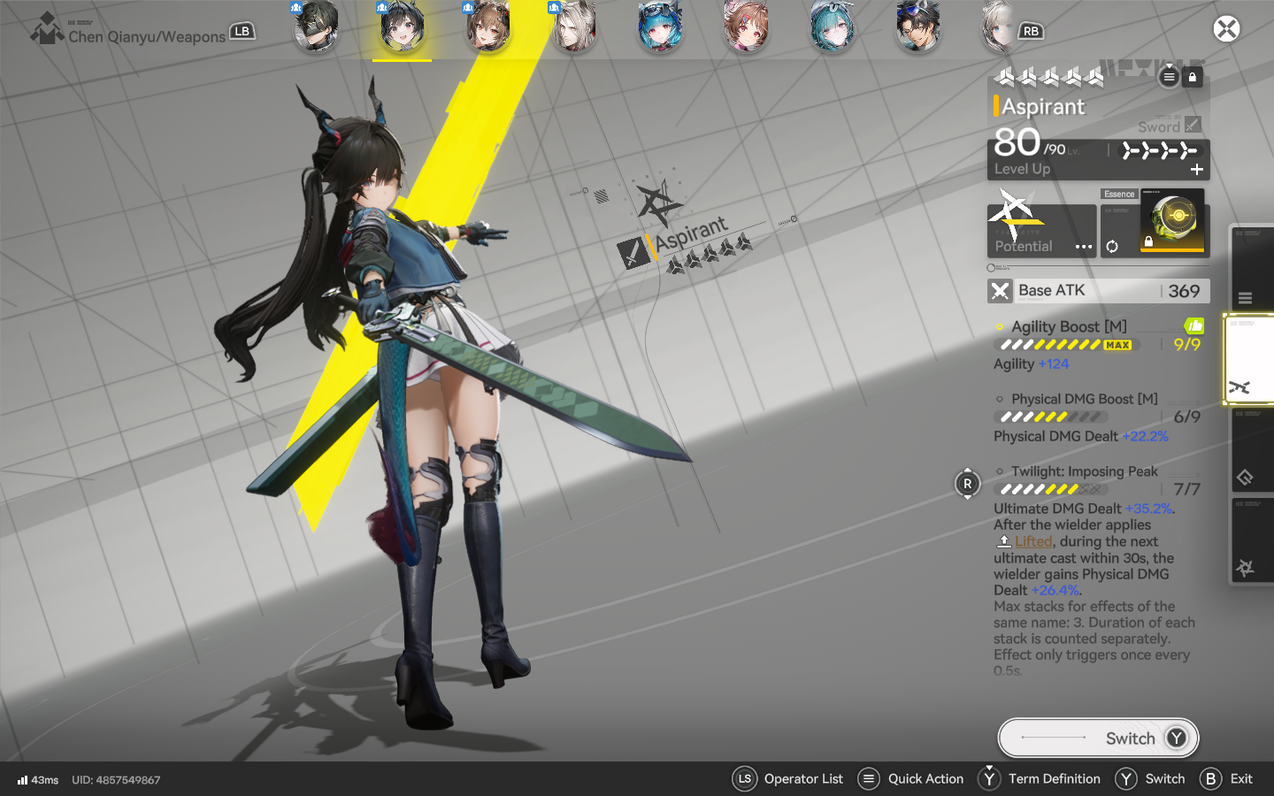Viewport: 1274px width, 796px height.
Task: Open Quick Action from the bottom bar
Action: click(911, 778)
